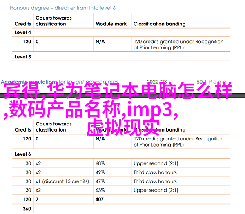
Task: Click the RPL credits text under Level 4
Action: 178,45
